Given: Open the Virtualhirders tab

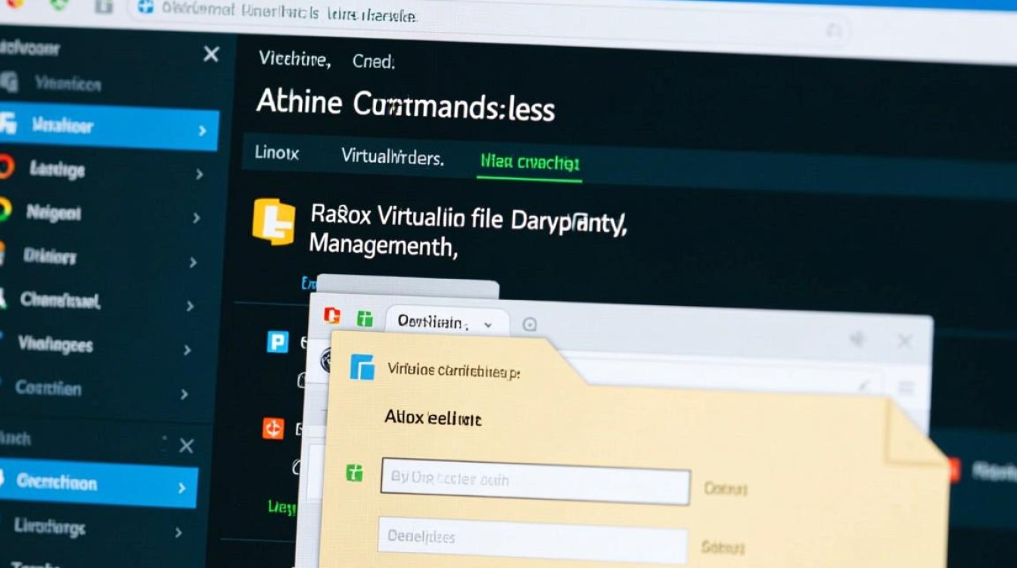Looking at the screenshot, I should [x=392, y=157].
